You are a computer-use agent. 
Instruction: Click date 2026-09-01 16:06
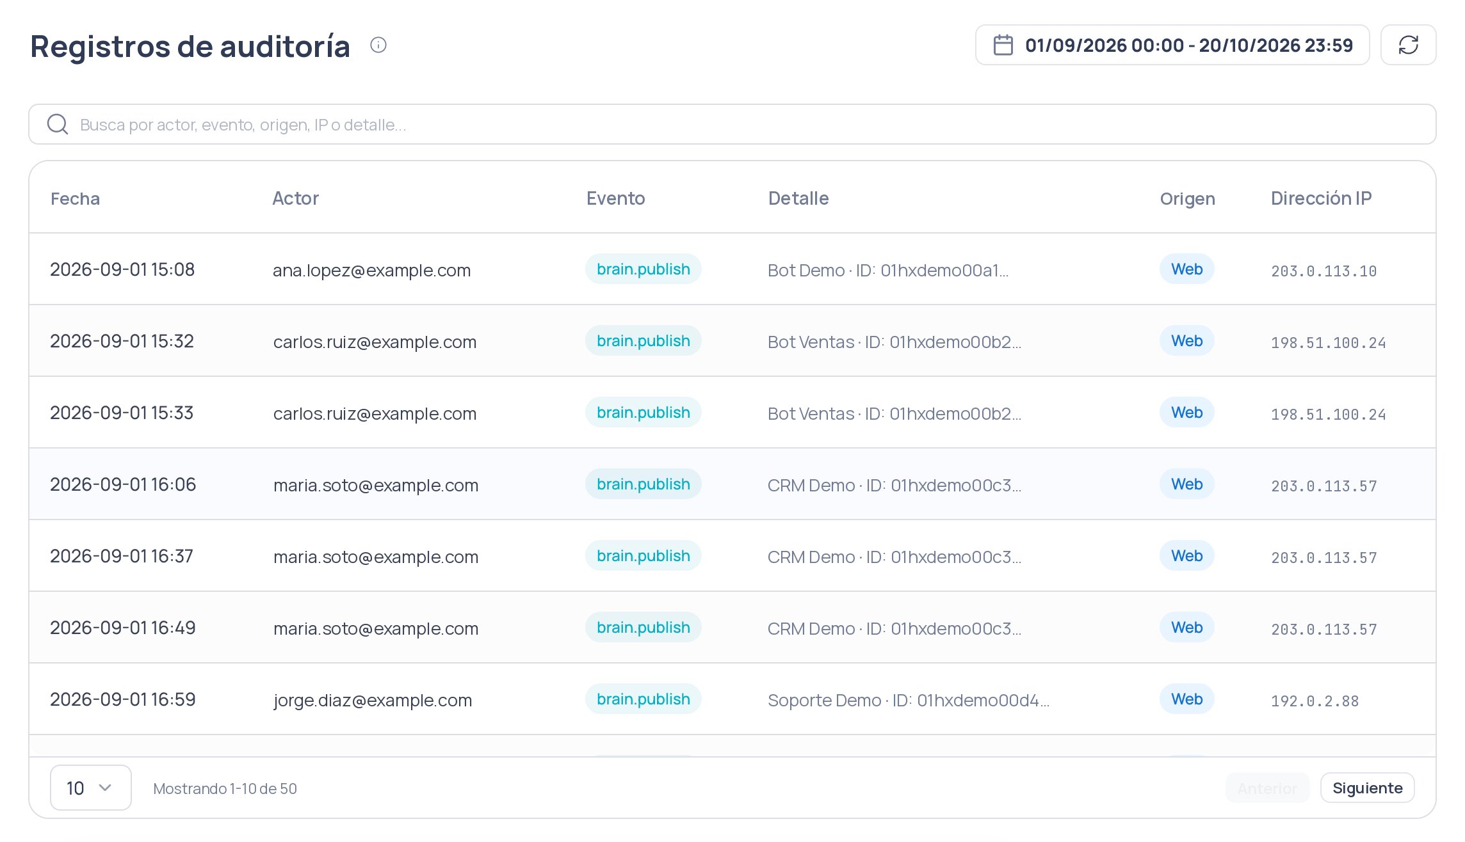123,484
